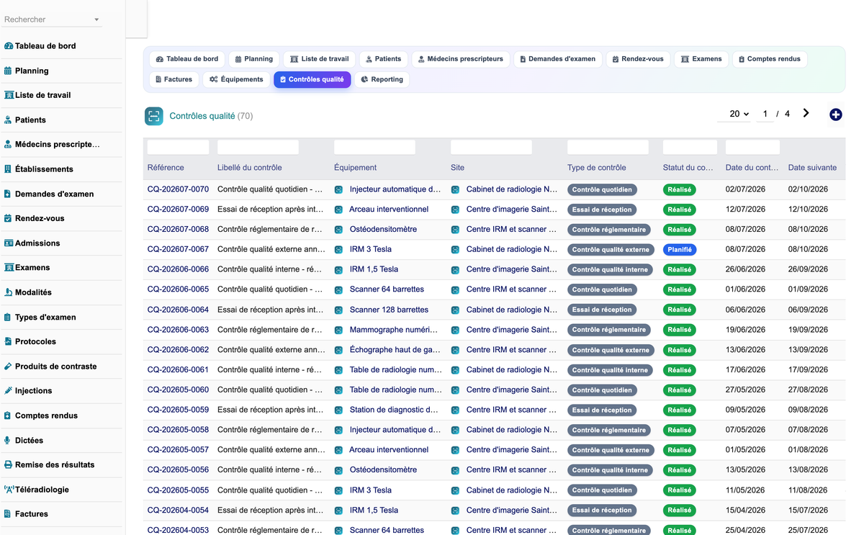Select the Contrôles qualité tab

(312, 79)
